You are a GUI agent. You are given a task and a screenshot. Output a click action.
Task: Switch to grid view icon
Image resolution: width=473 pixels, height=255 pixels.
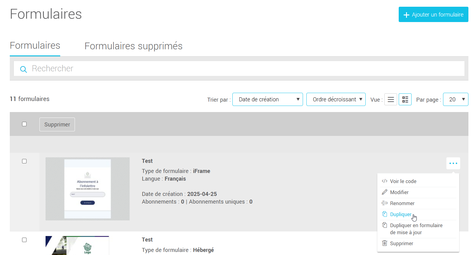tap(405, 99)
